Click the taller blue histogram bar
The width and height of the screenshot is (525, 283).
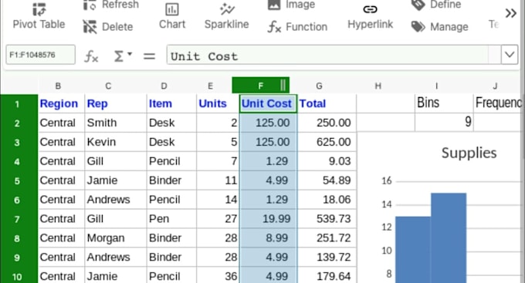(449, 238)
